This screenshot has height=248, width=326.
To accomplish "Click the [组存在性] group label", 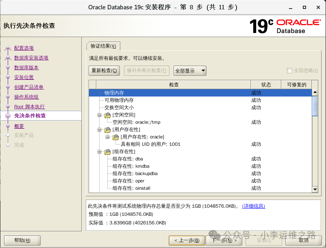I will coord(124,151).
